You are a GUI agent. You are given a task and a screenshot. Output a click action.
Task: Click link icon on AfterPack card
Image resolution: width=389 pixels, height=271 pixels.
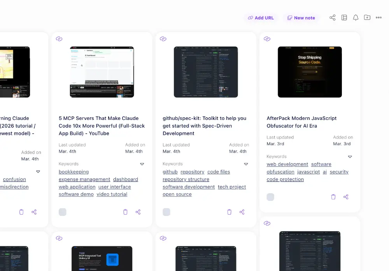tap(267, 39)
